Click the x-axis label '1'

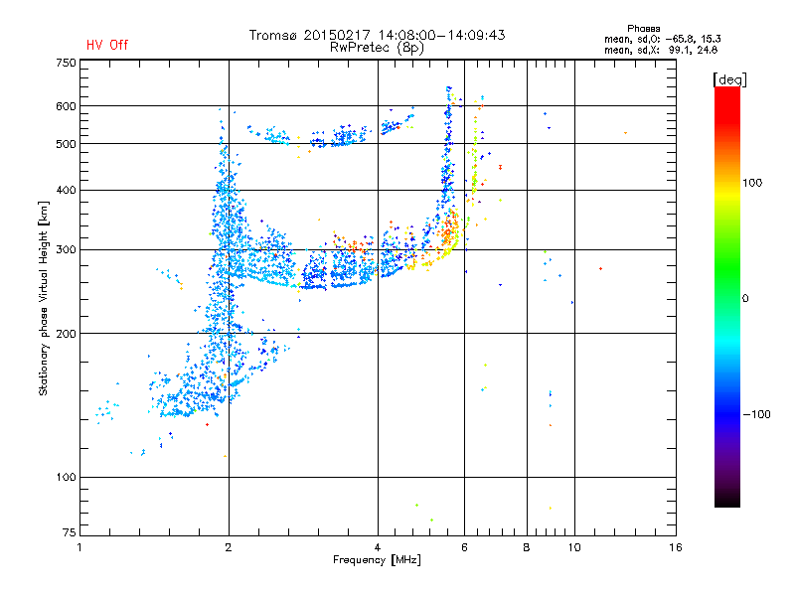(79, 547)
